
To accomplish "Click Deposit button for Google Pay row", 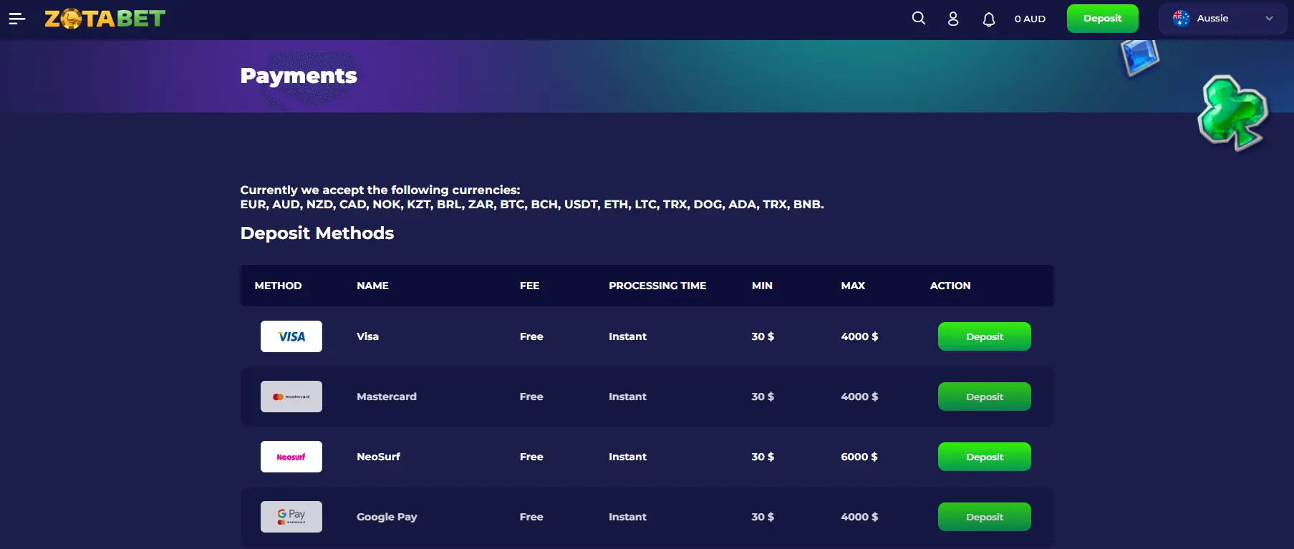I will click(x=984, y=517).
